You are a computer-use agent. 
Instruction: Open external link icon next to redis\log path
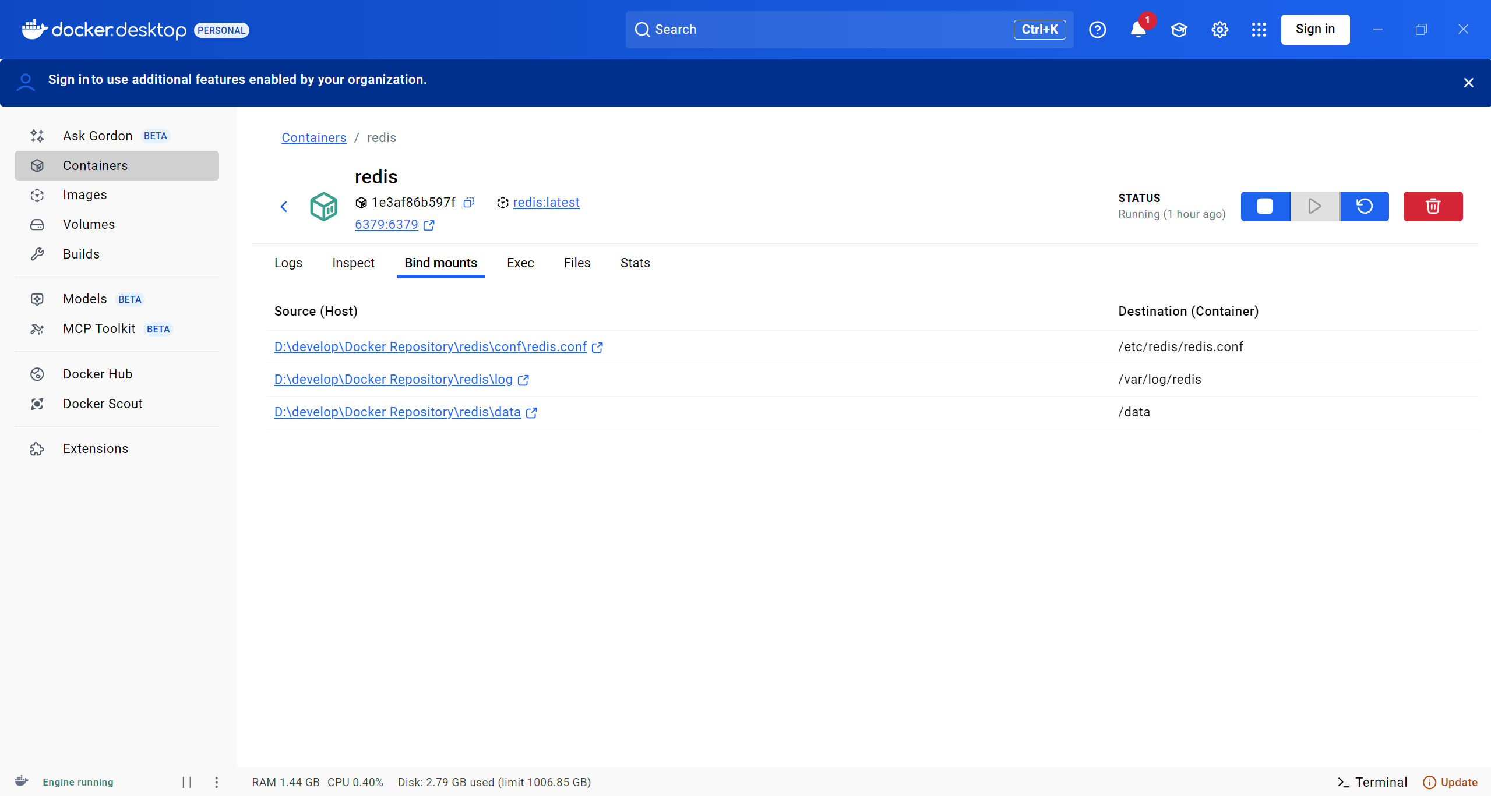pos(523,380)
